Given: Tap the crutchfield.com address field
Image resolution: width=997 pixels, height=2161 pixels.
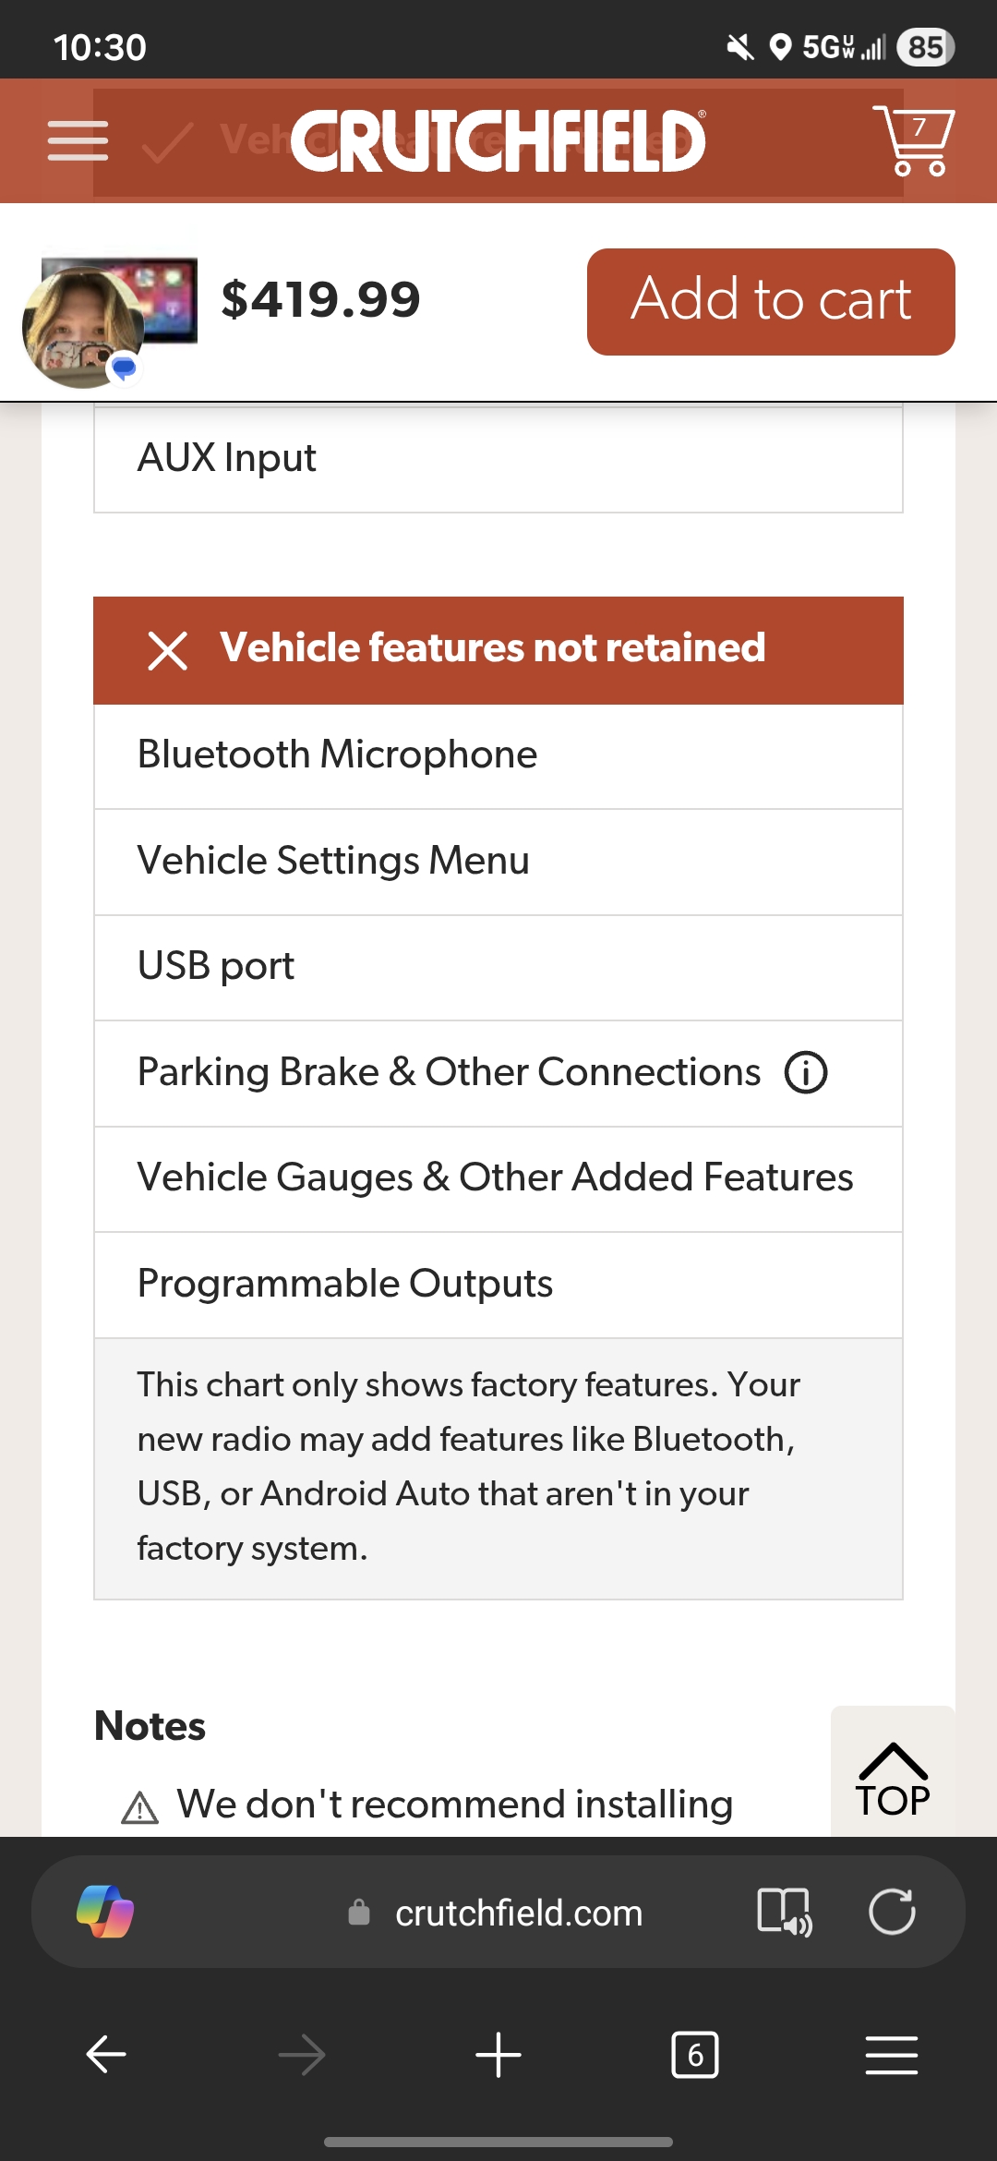Looking at the screenshot, I should click(x=517, y=1914).
